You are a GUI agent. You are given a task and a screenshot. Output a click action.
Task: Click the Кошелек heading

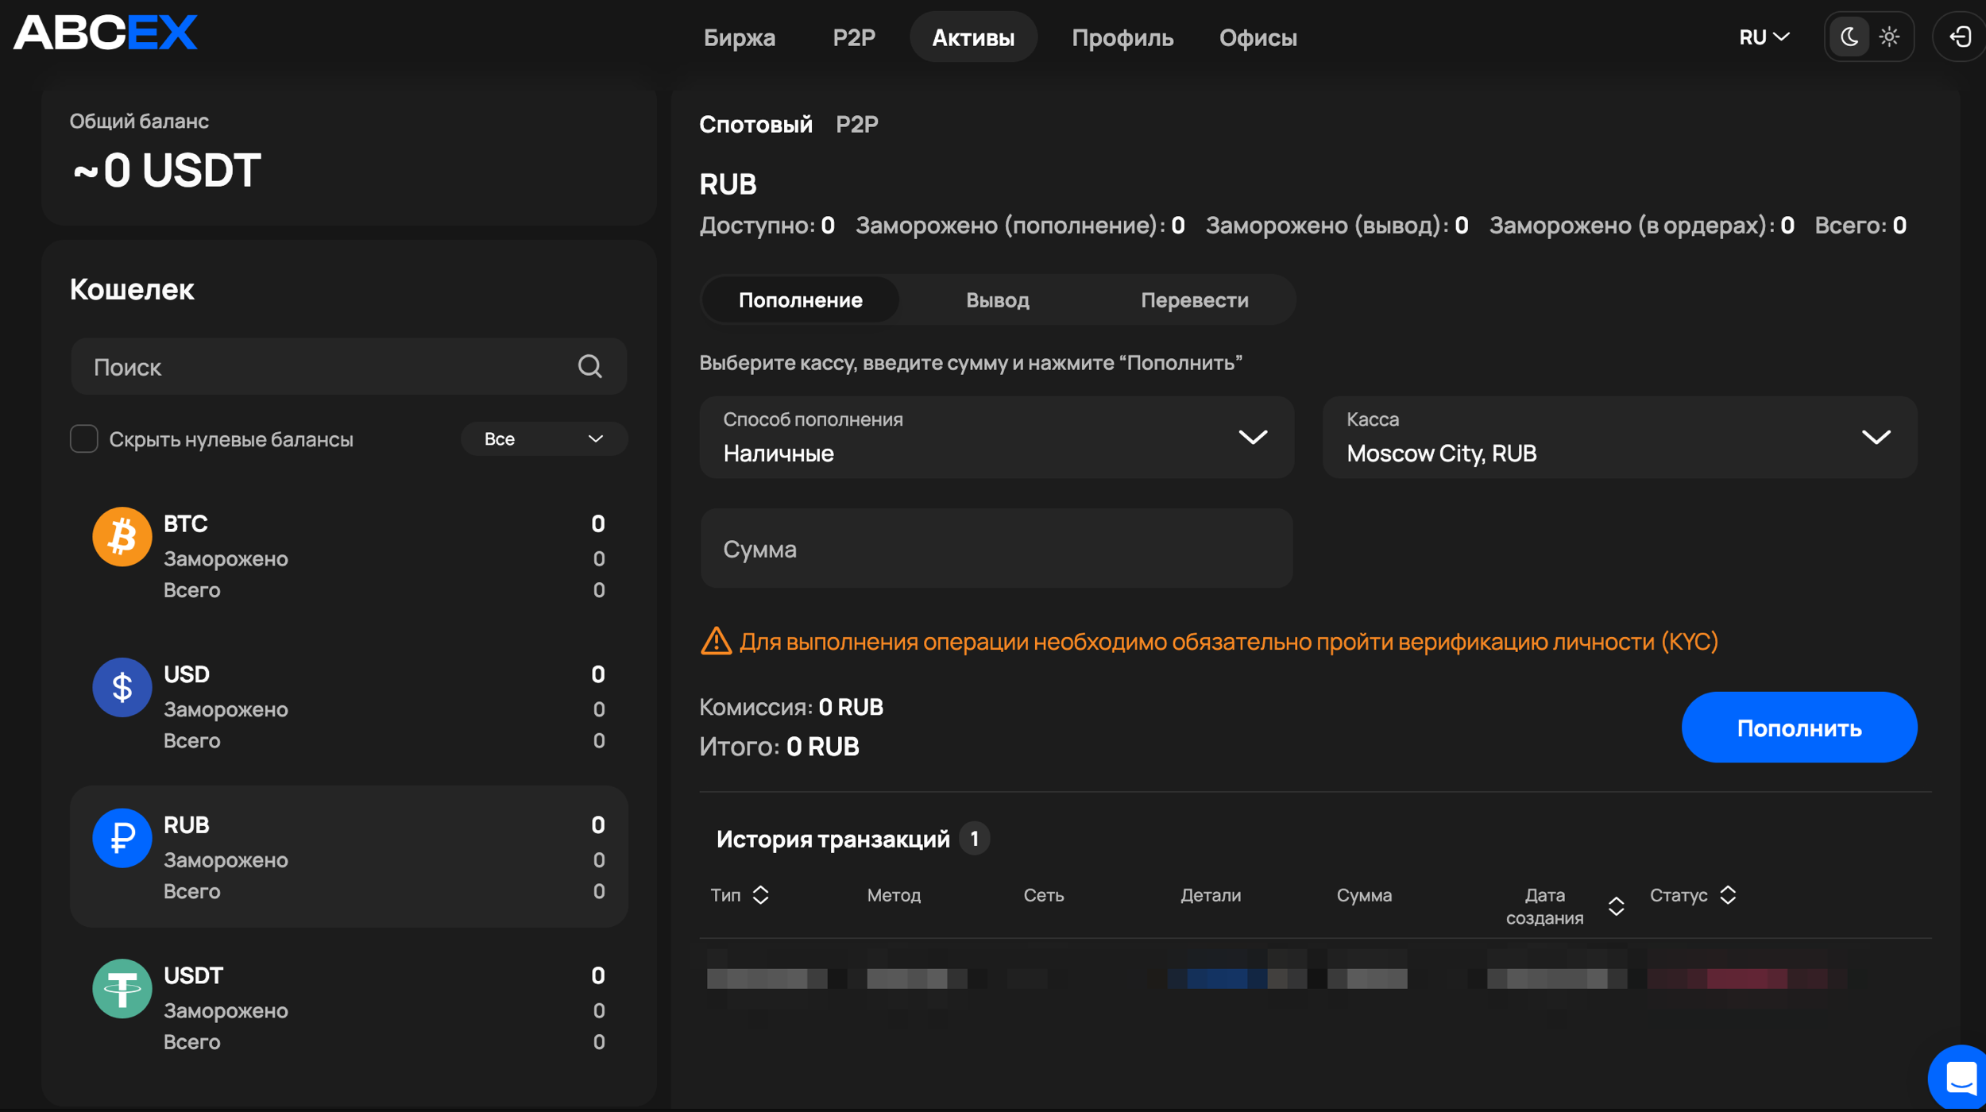point(132,289)
